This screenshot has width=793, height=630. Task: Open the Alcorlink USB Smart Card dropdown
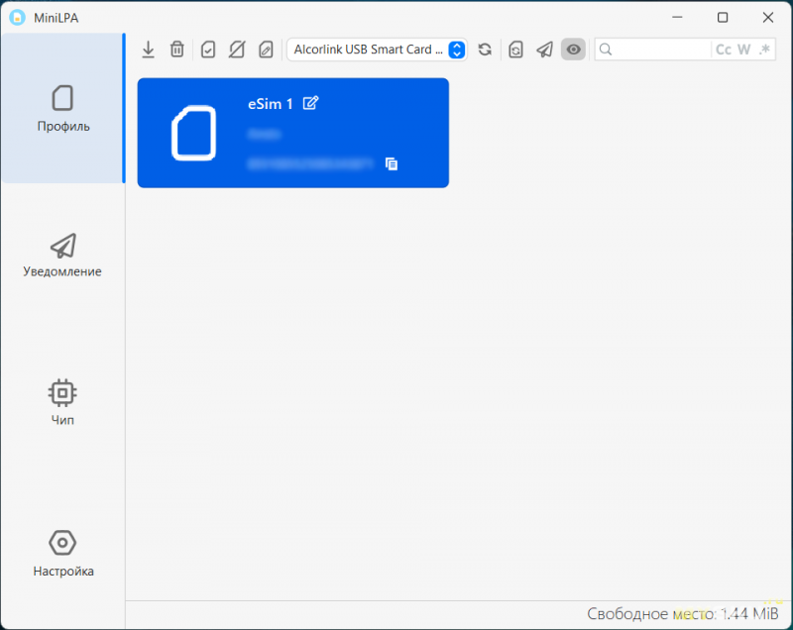coord(377,50)
